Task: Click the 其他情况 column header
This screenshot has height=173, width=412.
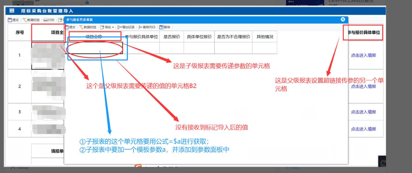Action: pyautogui.click(x=265, y=37)
